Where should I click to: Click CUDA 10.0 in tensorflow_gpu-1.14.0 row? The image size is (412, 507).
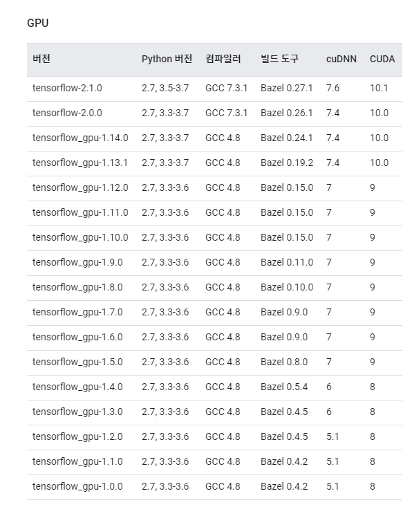379,138
